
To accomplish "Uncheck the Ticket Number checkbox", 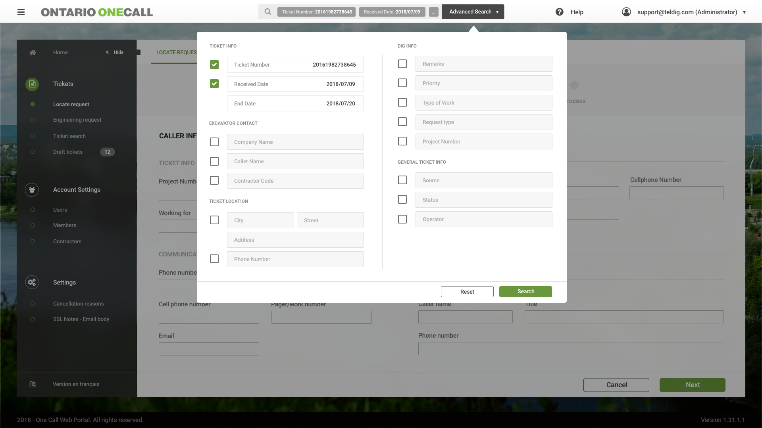I will pyautogui.click(x=214, y=65).
